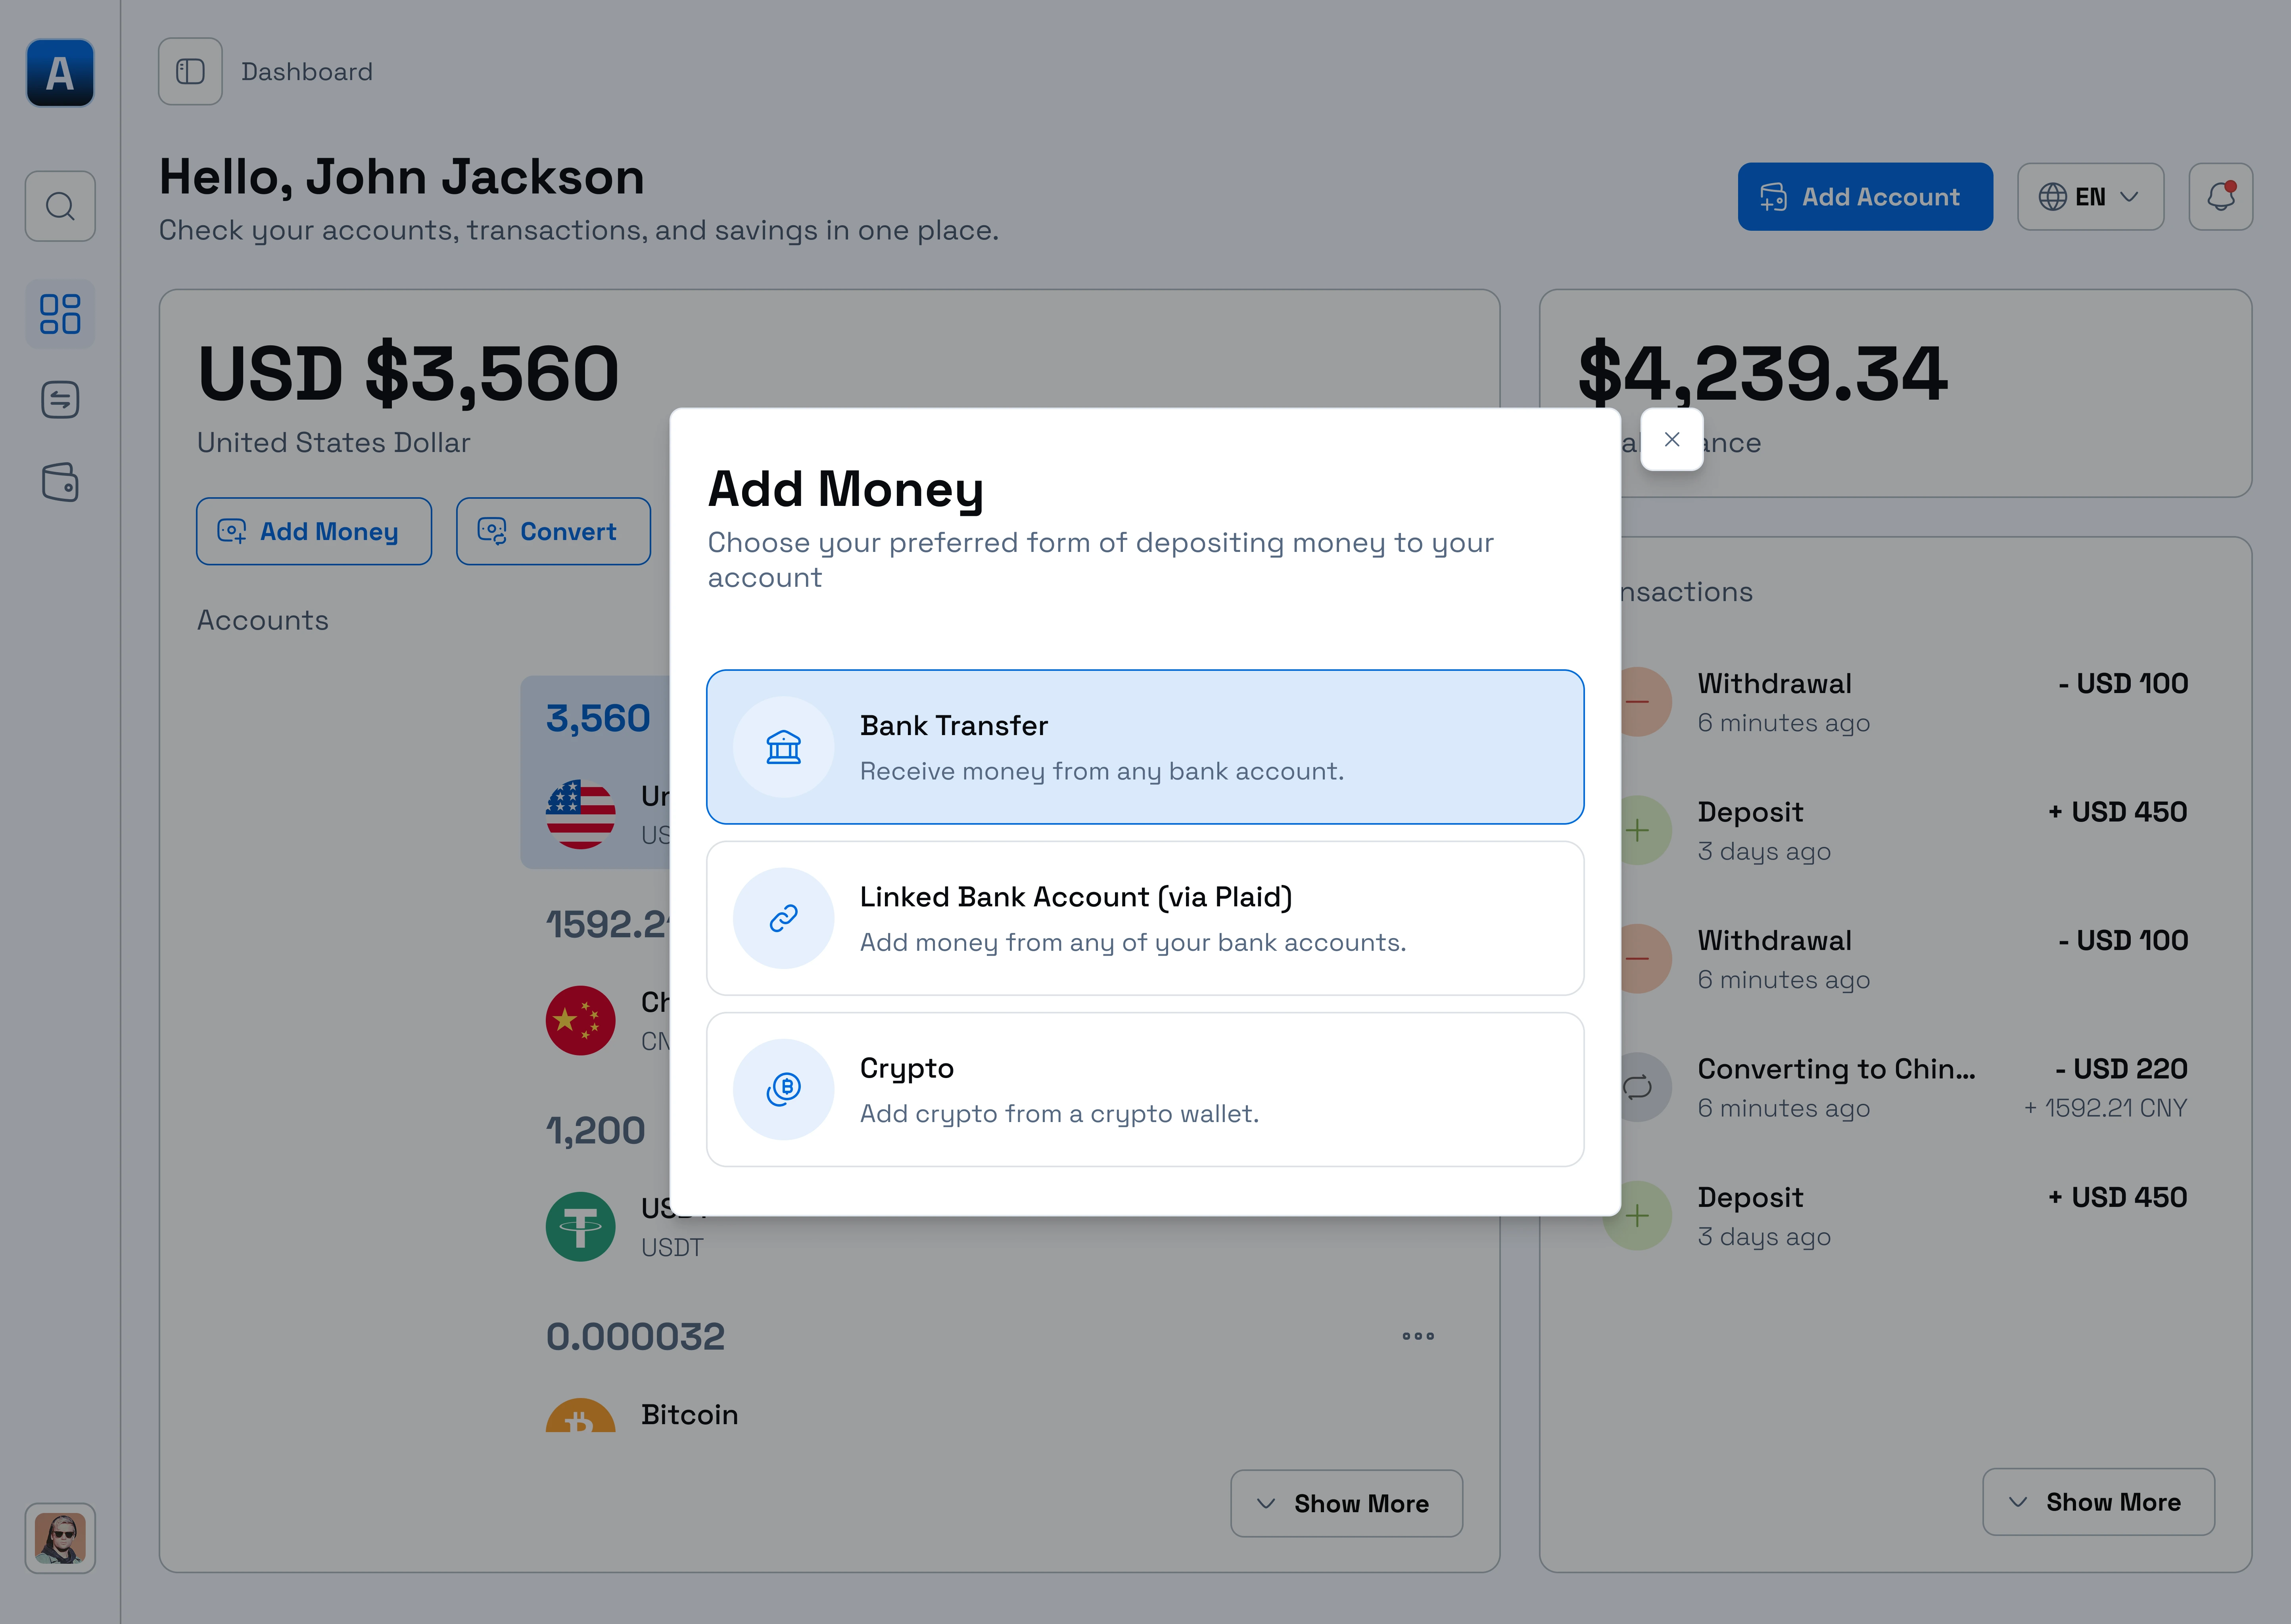Click the link icon for Linked Bank Account

coord(783,917)
